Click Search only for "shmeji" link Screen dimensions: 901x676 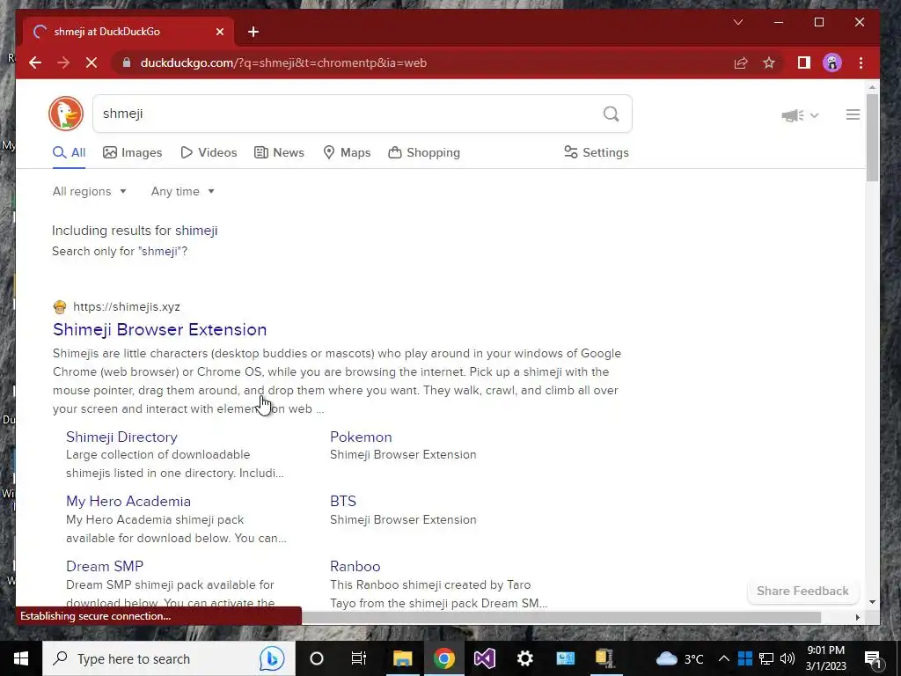click(120, 251)
